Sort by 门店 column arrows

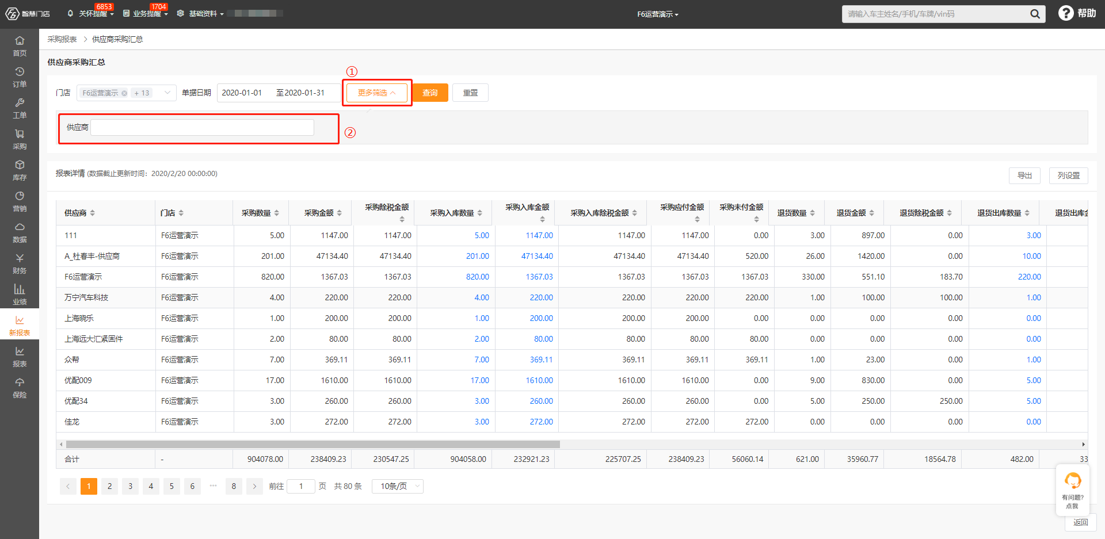click(181, 213)
